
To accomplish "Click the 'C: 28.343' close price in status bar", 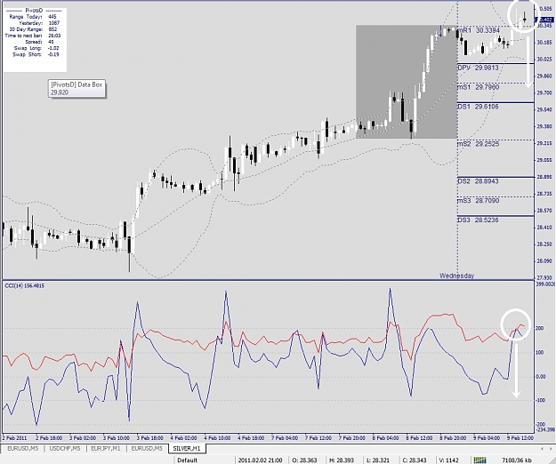I will point(415,460).
